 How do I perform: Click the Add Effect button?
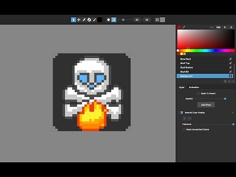[x=206, y=105]
